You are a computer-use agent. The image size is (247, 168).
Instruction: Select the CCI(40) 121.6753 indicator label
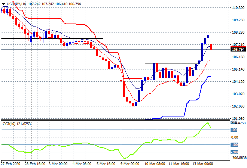16,124
